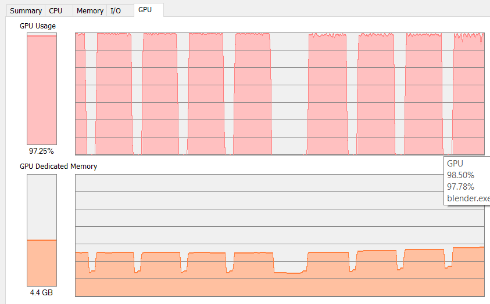The image size is (490, 304).
Task: Click the GPU Usage heading label
Action: [x=38, y=26]
